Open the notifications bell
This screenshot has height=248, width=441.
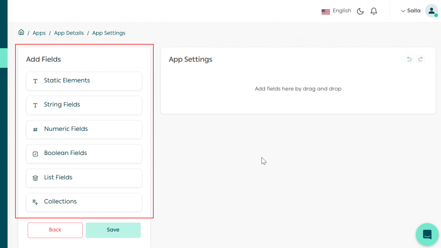(374, 11)
